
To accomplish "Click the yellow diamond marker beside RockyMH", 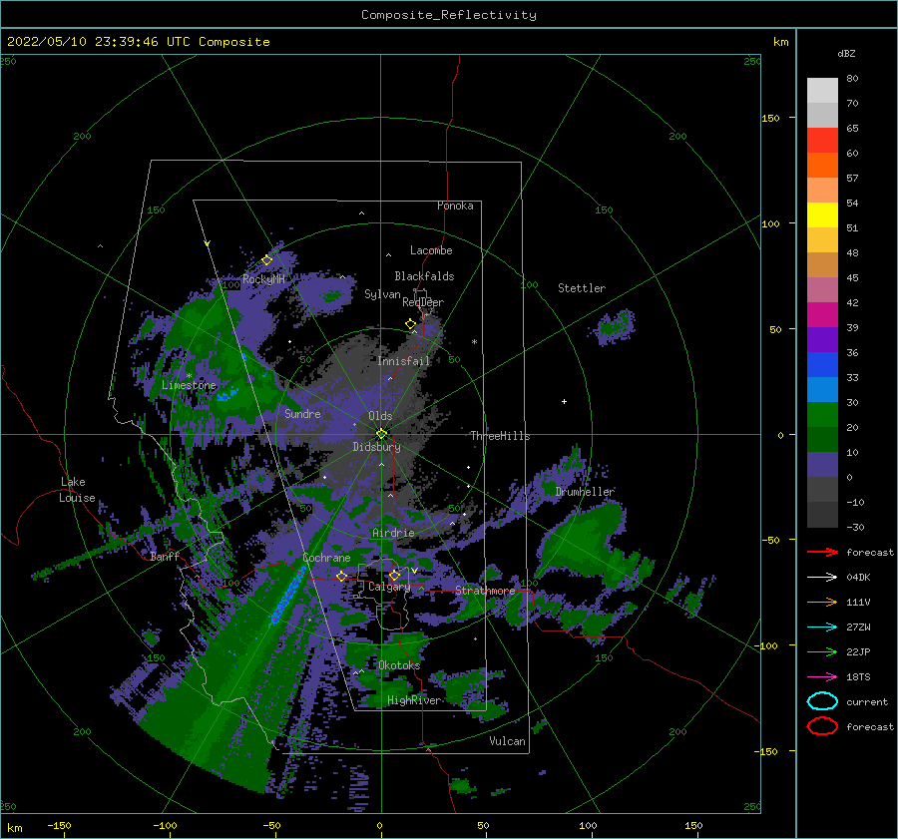I will (x=266, y=260).
